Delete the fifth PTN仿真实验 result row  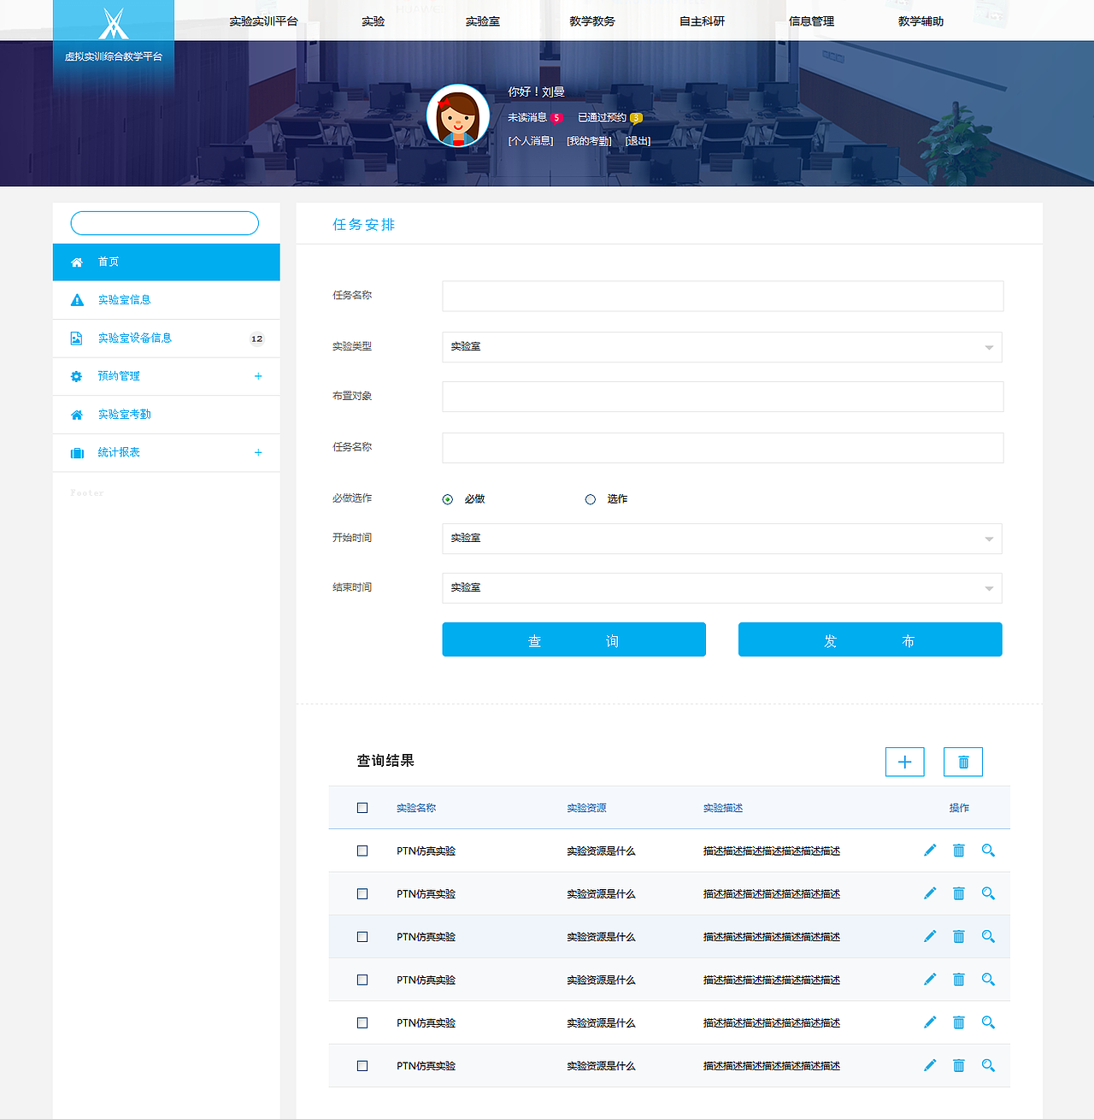pos(959,1022)
